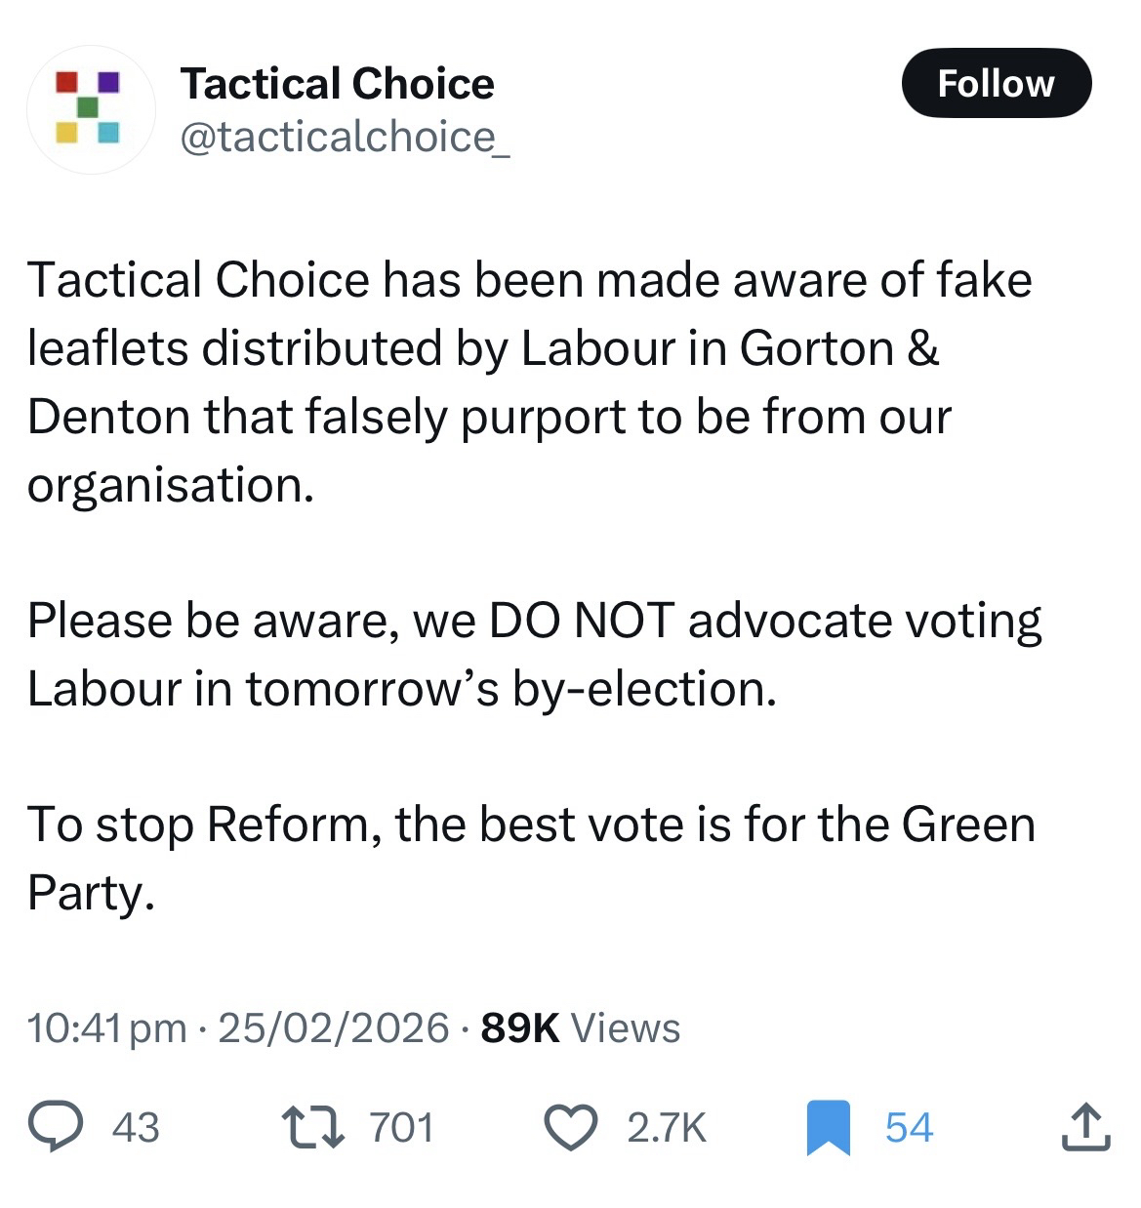Click the 25/02/2026 post date
Viewport: 1141px width, 1208px height.
tap(334, 1028)
